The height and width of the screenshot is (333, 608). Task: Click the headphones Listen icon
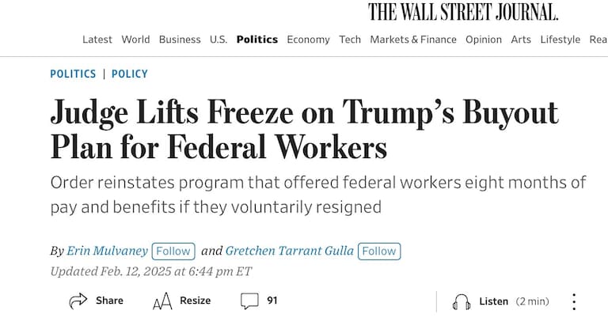click(x=462, y=301)
